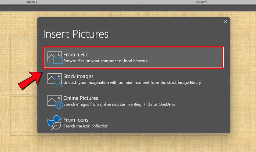Choose the From a File option title

[76, 55]
